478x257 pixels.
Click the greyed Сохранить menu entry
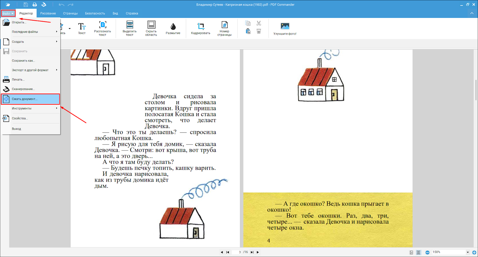[31, 51]
